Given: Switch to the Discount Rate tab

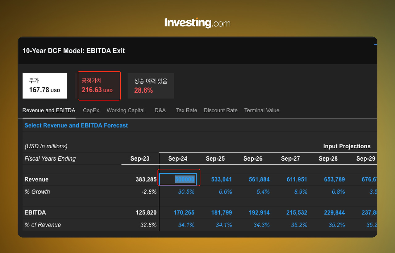Looking at the screenshot, I should (x=221, y=110).
